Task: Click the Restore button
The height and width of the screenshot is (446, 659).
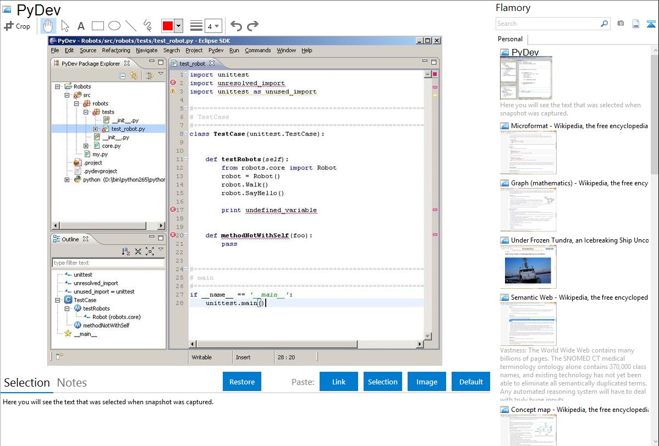Action: (242, 382)
